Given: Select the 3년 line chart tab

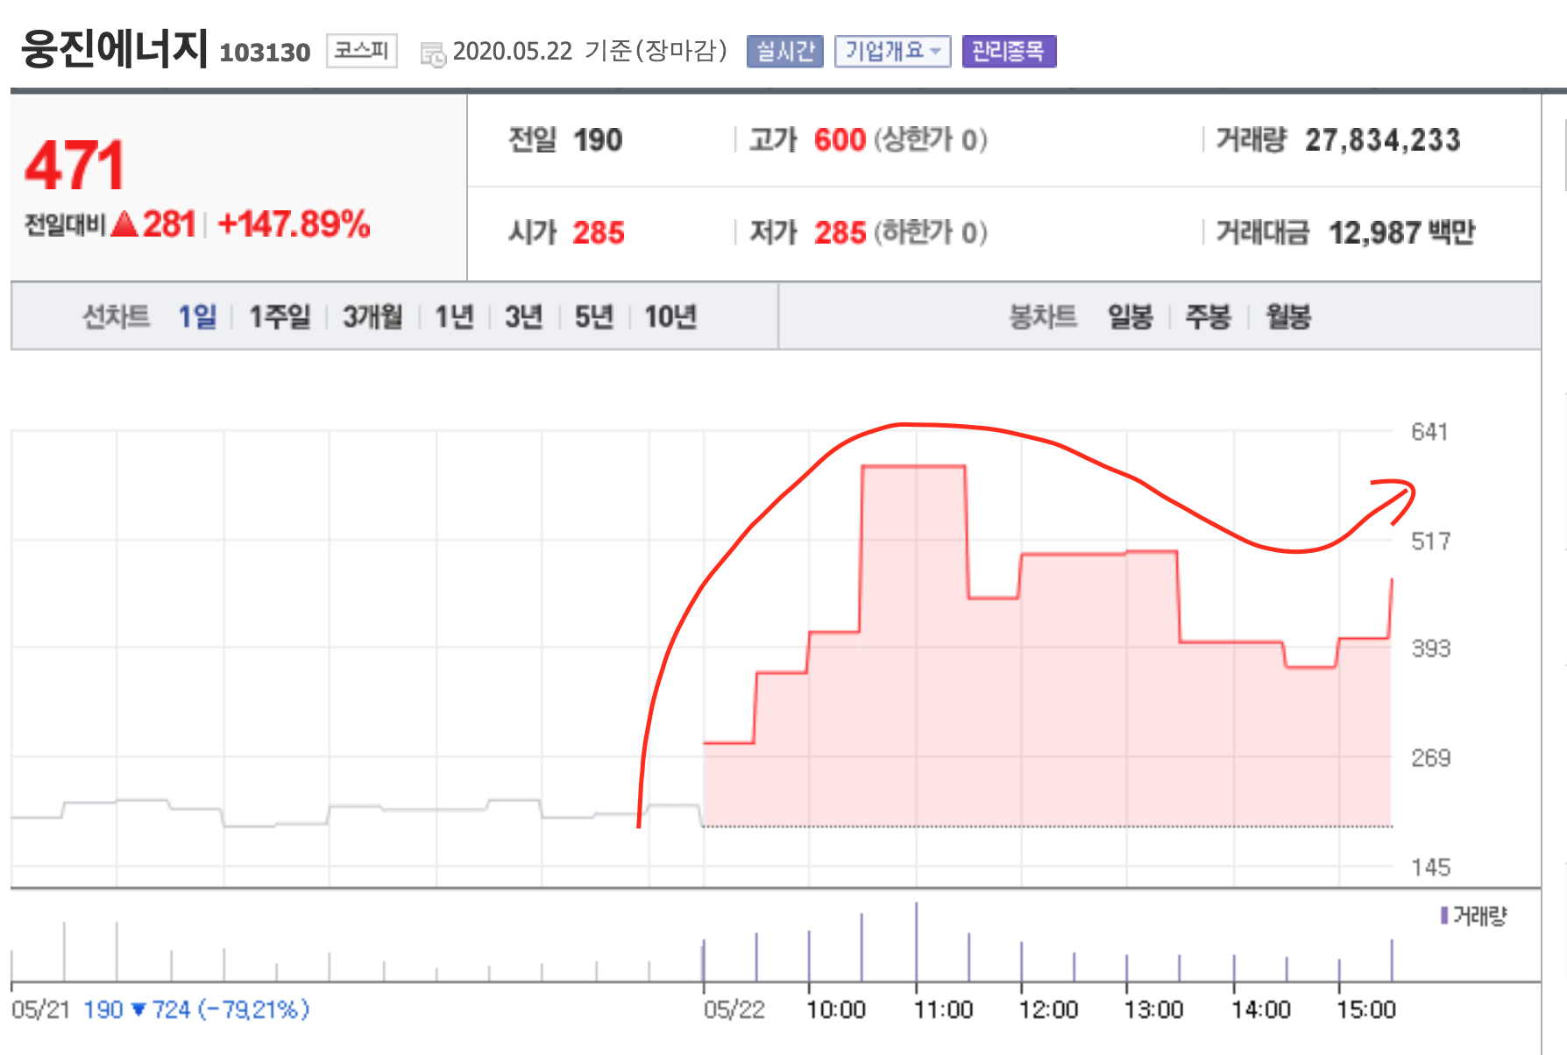Looking at the screenshot, I should click(x=523, y=316).
